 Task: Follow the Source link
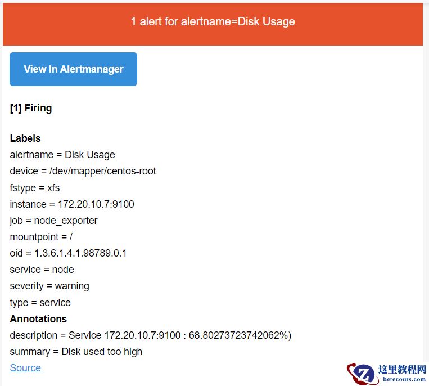pos(25,367)
